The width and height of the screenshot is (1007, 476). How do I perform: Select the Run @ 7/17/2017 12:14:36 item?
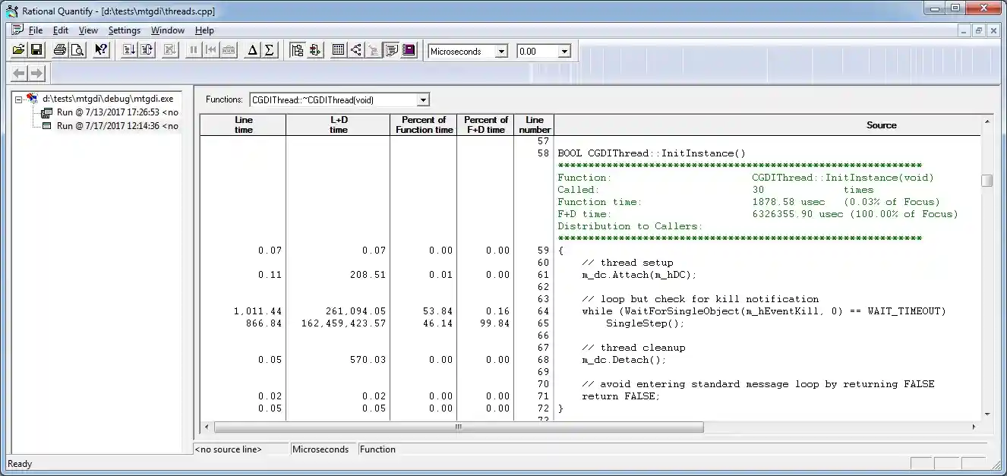click(117, 126)
